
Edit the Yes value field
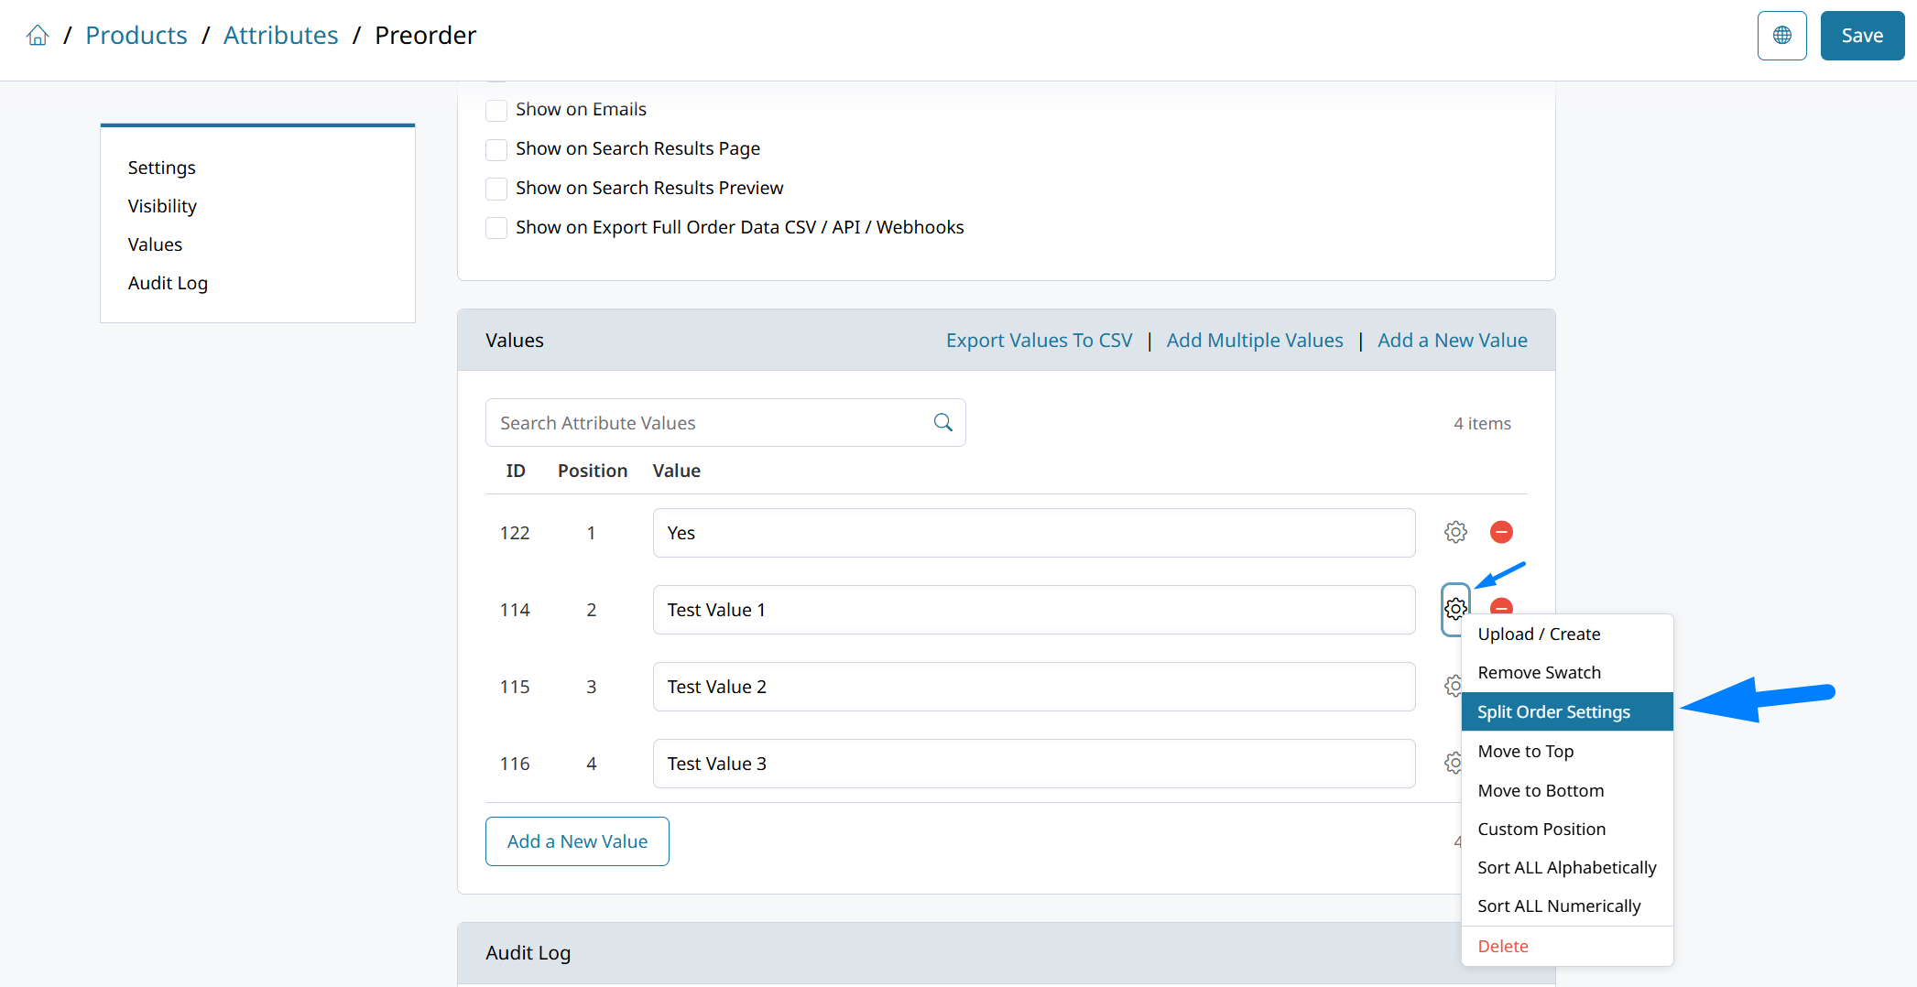point(1034,533)
